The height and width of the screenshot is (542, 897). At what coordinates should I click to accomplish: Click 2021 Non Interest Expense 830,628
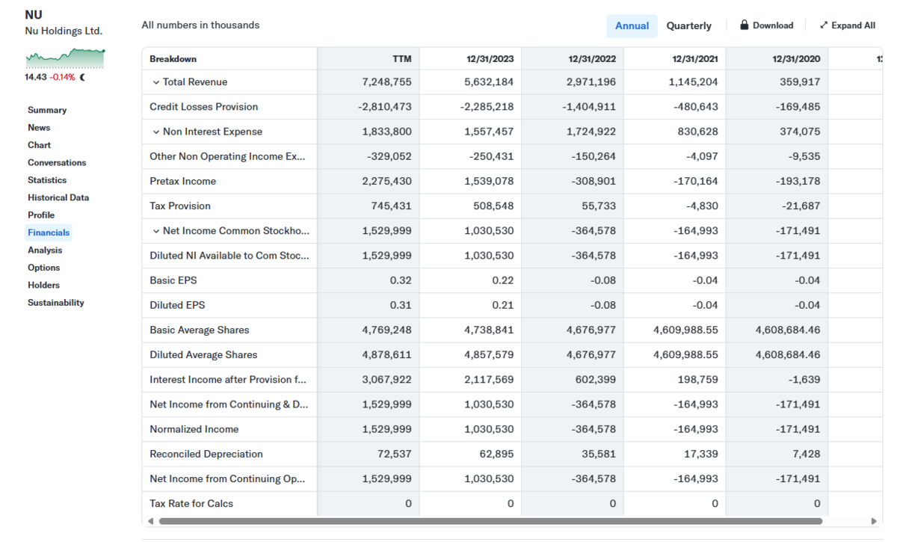coord(698,132)
